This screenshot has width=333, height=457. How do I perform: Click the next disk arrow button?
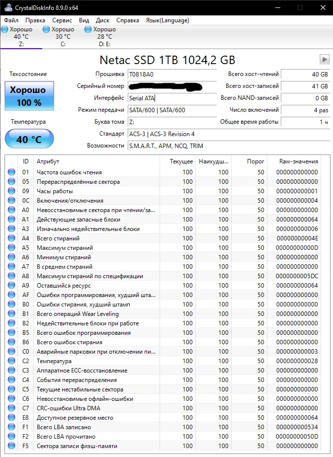click(x=324, y=60)
